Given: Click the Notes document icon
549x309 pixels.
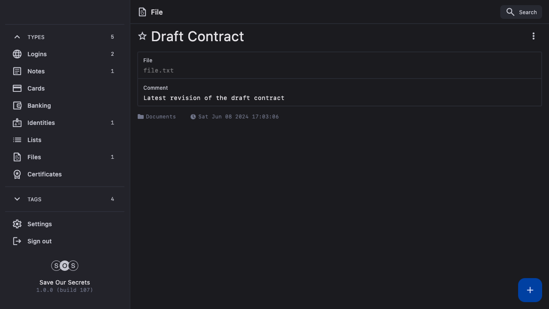Looking at the screenshot, I should click(17, 71).
